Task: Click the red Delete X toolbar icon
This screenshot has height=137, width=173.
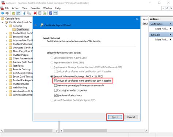Action: click(x=35, y=13)
